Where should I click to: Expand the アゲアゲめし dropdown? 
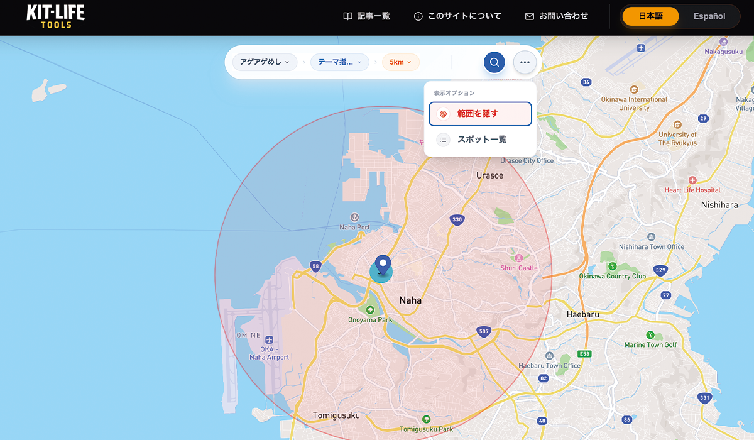point(265,62)
